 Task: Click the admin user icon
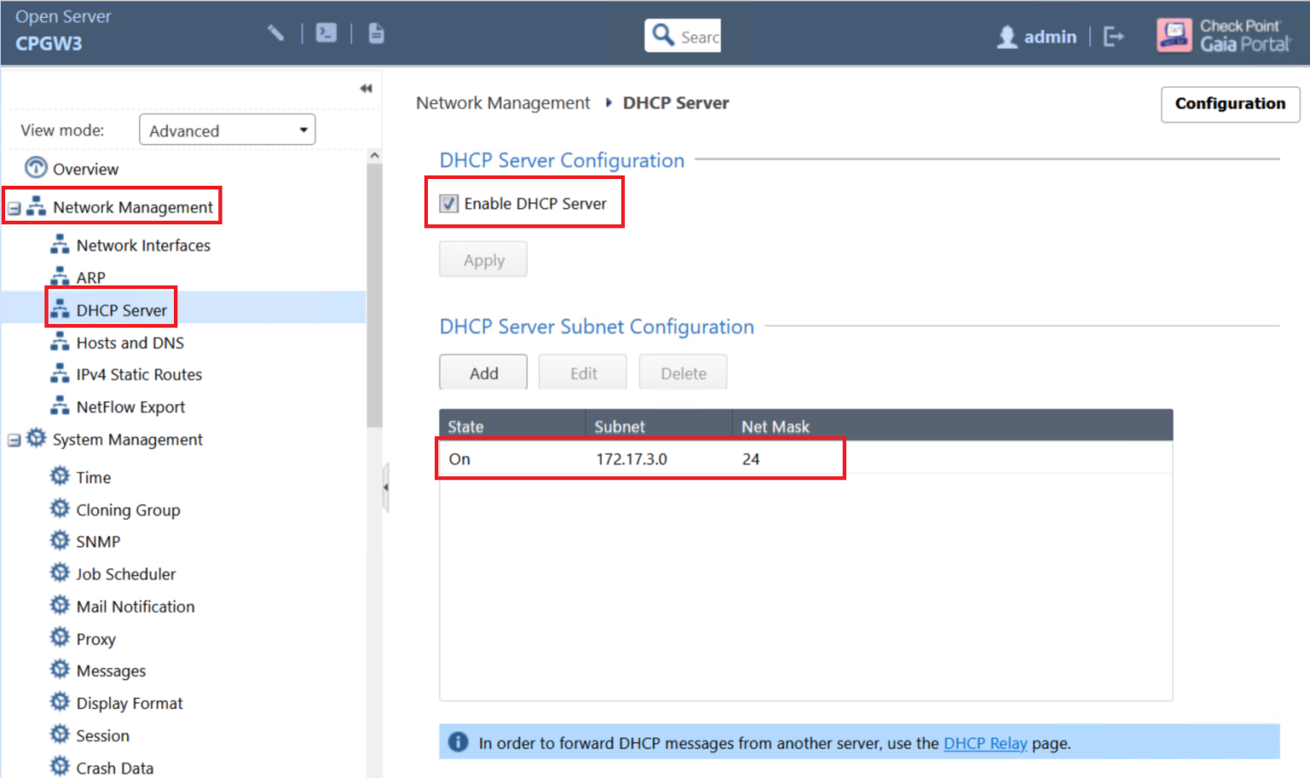pyautogui.click(x=1006, y=36)
